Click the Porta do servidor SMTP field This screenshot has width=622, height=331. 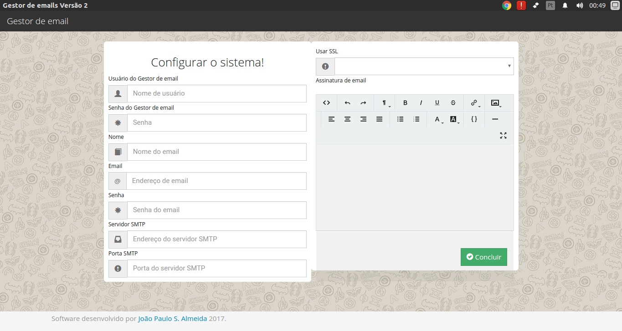tap(217, 268)
